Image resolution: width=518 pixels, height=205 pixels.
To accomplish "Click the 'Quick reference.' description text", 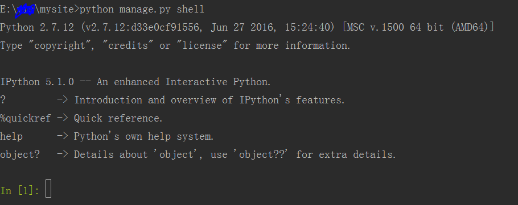I will point(118,118).
